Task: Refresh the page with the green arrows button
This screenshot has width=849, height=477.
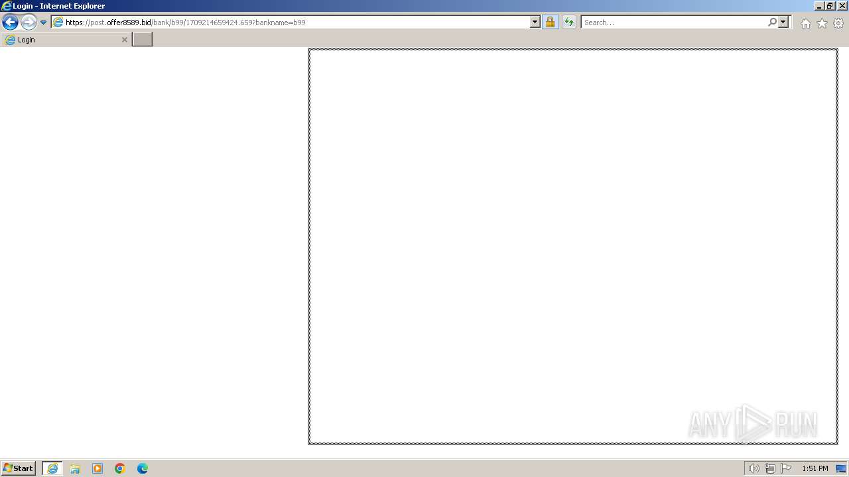Action: (x=569, y=22)
